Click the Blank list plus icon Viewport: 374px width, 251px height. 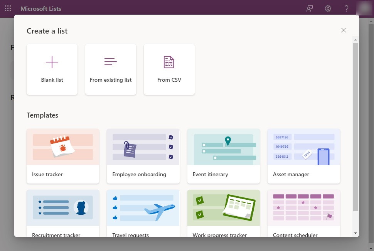tap(52, 62)
